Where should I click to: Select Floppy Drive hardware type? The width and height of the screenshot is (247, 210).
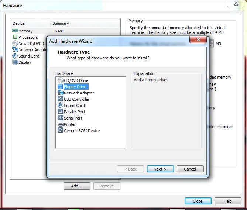coord(75,87)
